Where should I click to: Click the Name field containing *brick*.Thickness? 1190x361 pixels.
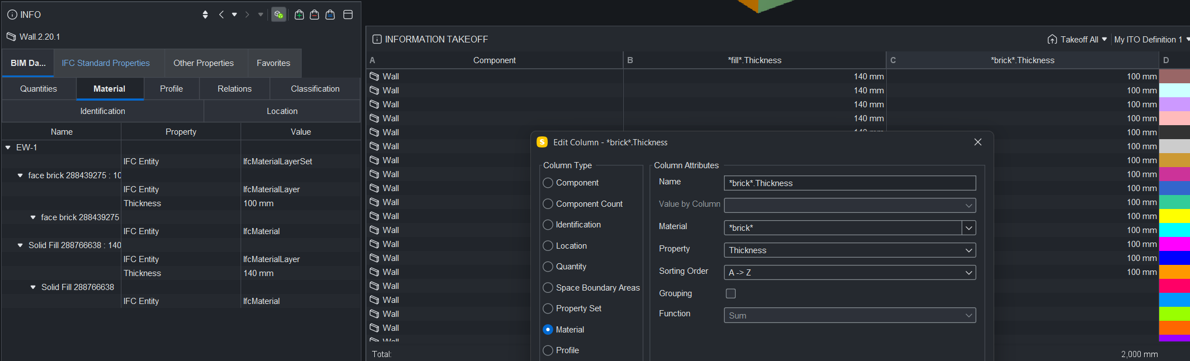850,183
